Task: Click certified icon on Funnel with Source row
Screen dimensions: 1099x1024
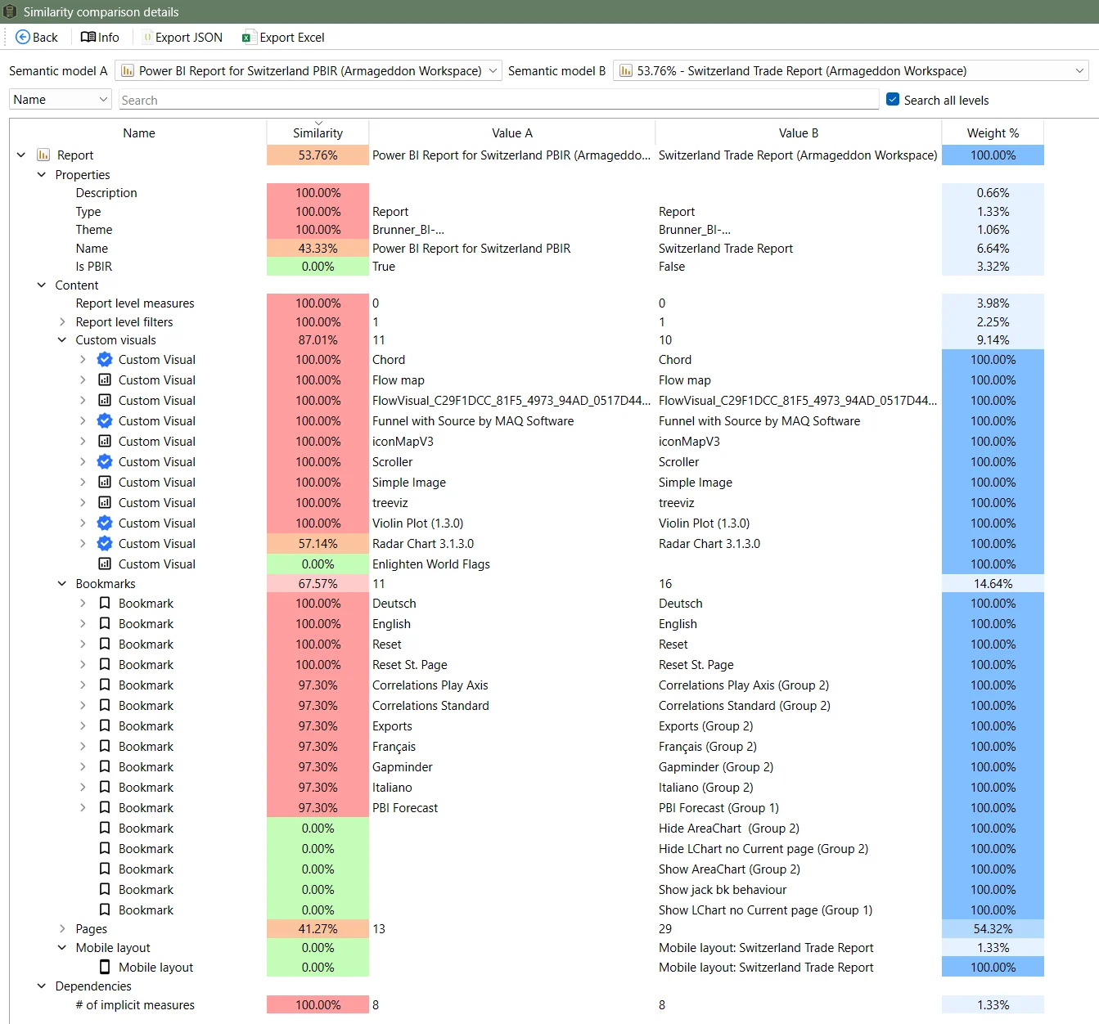Action: 105,420
